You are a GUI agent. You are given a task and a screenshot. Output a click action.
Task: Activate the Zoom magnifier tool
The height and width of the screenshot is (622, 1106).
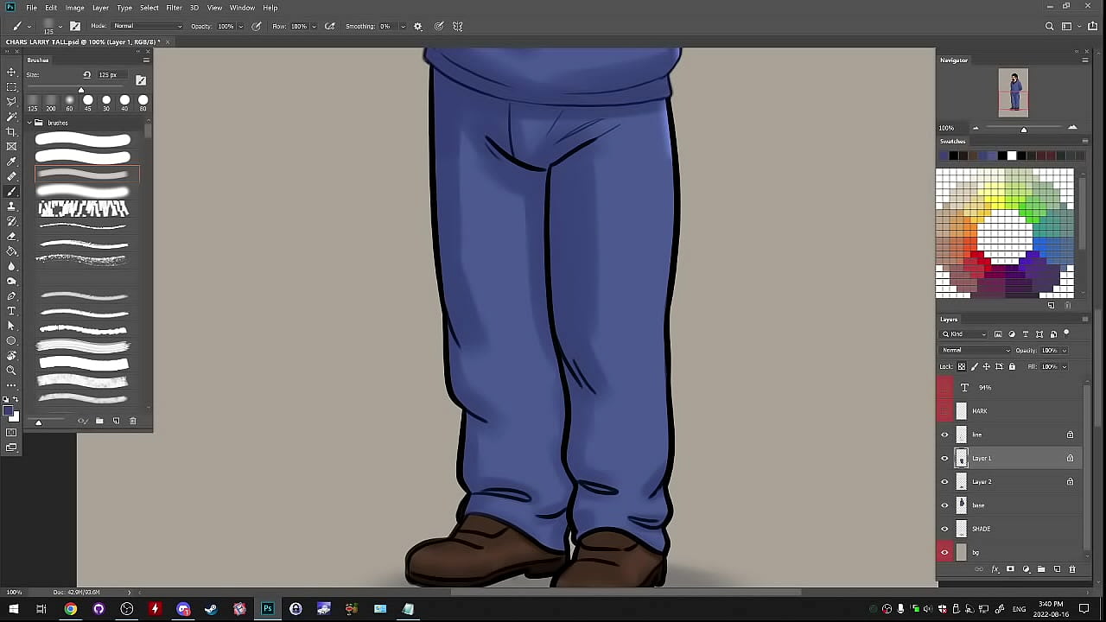pyautogui.click(x=11, y=370)
